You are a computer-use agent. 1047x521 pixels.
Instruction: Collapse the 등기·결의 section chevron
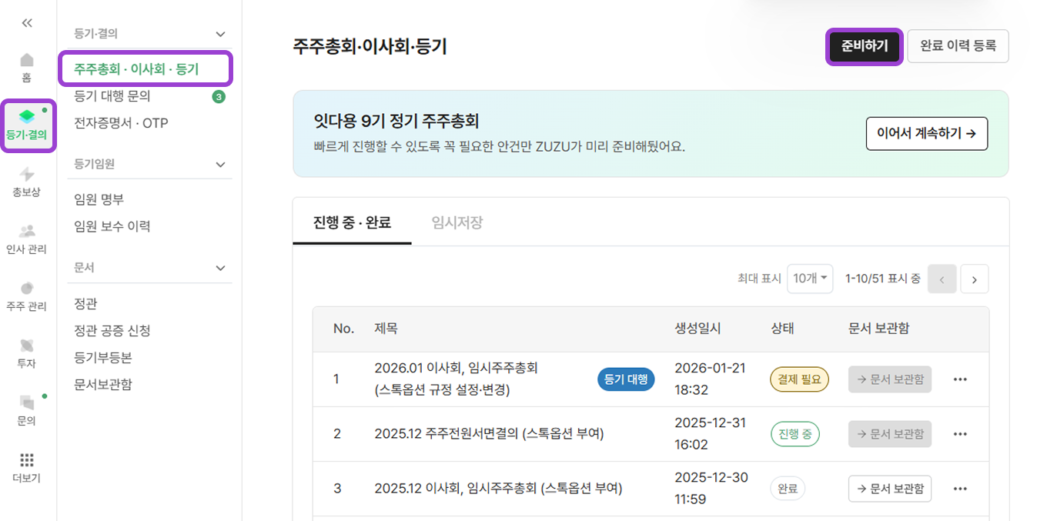coord(220,34)
